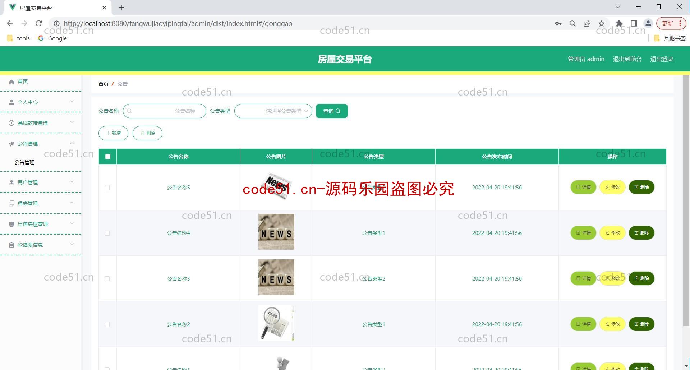Open the 其他书签 folder
Viewport: 690px width, 370px height.
670,38
